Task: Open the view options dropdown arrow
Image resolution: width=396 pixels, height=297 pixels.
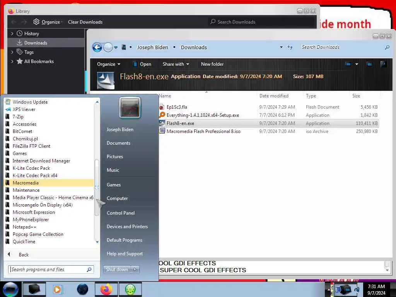Action: 357,64
